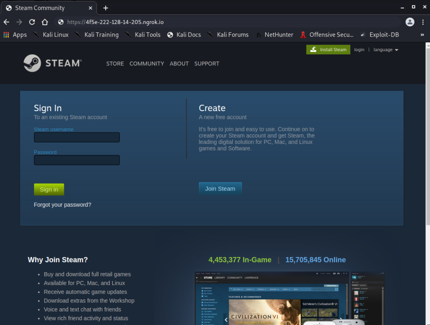This screenshot has height=325, width=430.
Task: Click the Install Steam button
Action: click(328, 49)
